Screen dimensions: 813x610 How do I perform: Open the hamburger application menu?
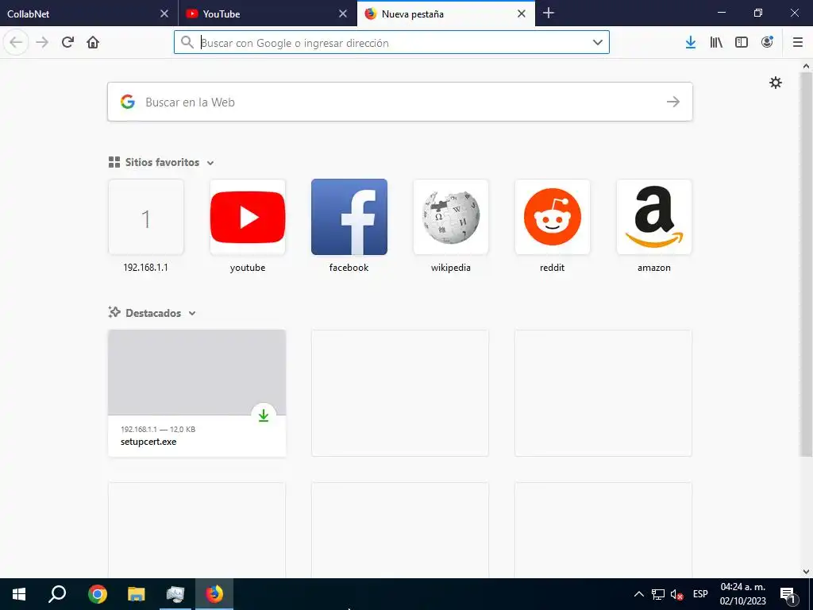coord(797,43)
